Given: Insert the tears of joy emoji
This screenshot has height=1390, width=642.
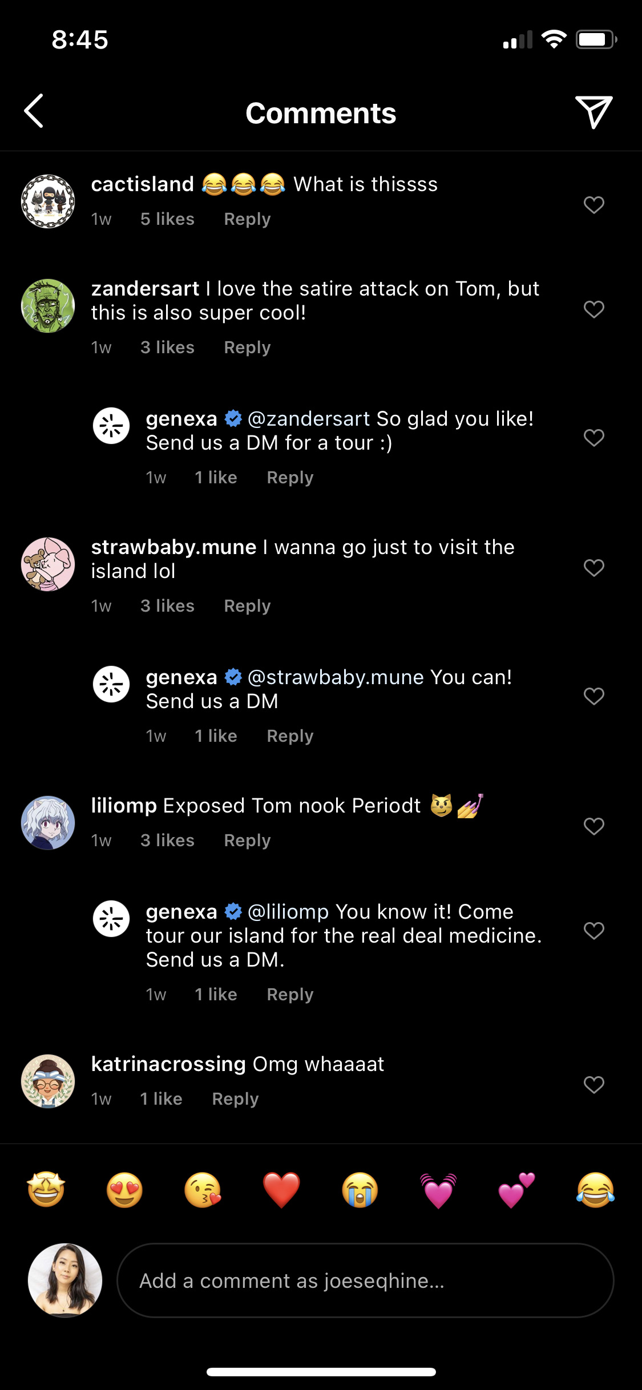Looking at the screenshot, I should [x=595, y=1190].
